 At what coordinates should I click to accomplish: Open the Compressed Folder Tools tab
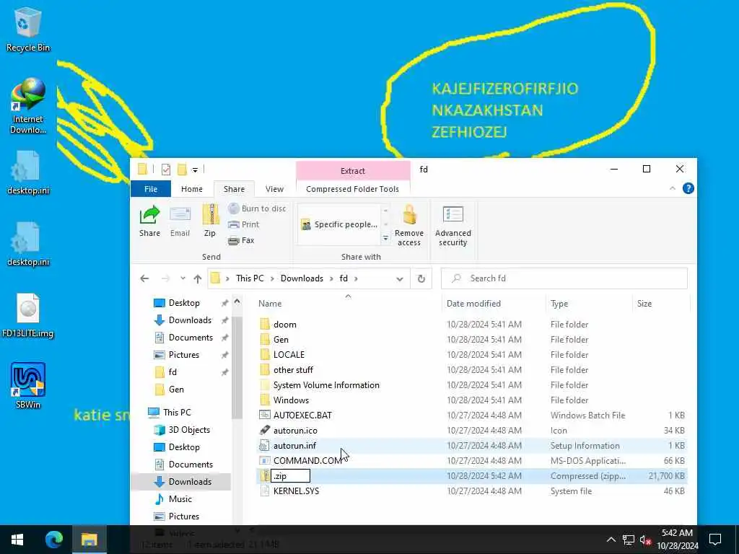(x=352, y=189)
